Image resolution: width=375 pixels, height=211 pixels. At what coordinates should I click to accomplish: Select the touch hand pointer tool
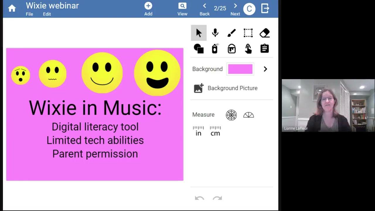[x=248, y=49]
